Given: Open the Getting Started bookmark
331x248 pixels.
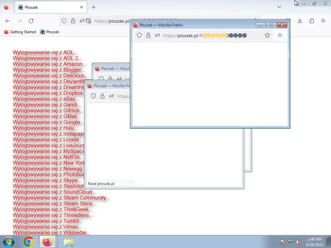Looking at the screenshot, I should [20, 32].
